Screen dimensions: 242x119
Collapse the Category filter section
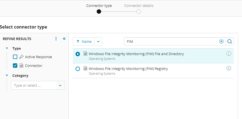(x=7, y=75)
